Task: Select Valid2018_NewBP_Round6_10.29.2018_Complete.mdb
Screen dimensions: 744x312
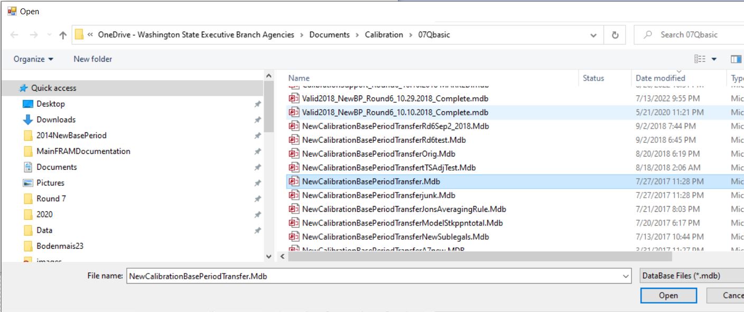Action: click(395, 99)
